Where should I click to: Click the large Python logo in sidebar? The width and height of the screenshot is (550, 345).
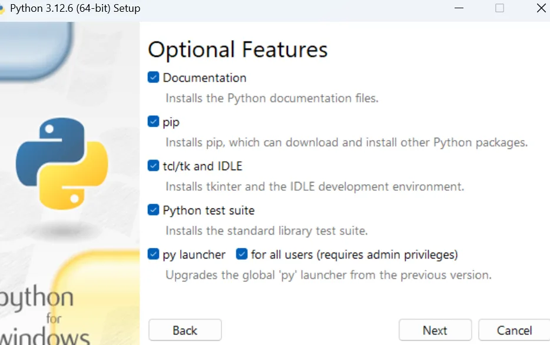(62, 163)
